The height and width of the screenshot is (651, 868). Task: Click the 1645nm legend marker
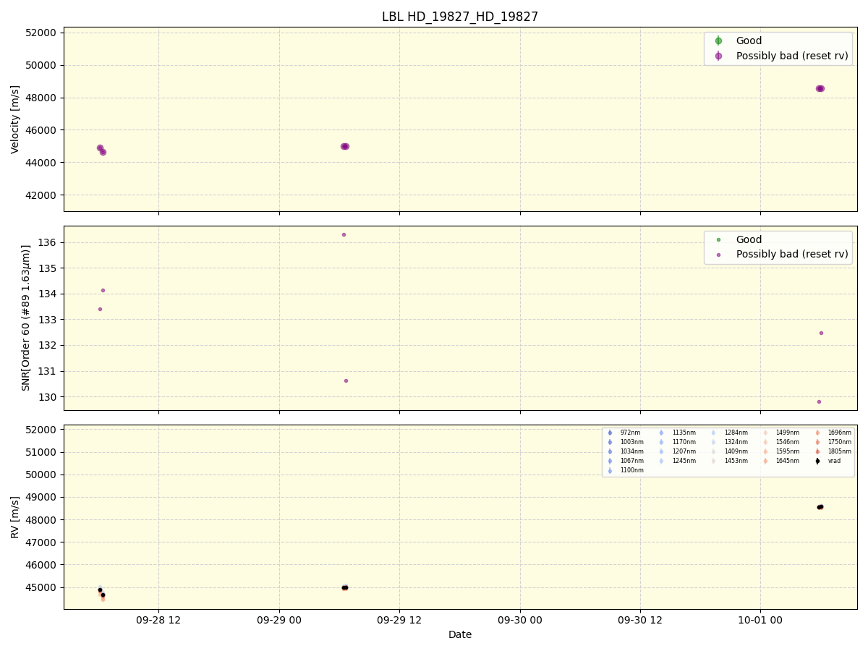tap(765, 461)
